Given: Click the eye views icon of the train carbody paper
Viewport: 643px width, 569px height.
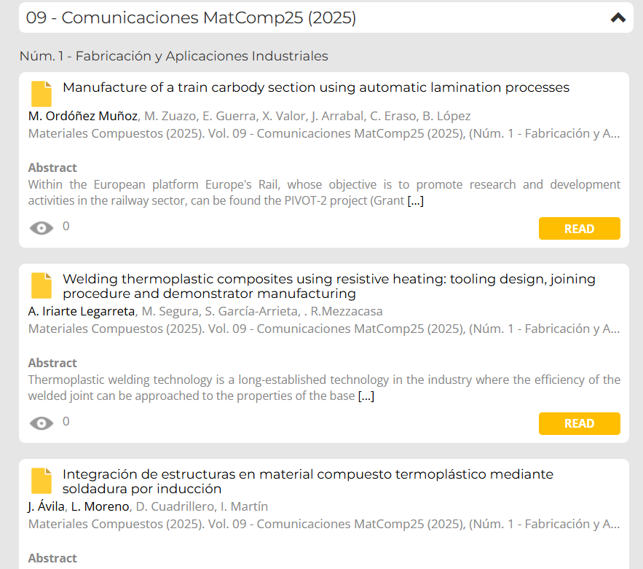Looking at the screenshot, I should pyautogui.click(x=42, y=228).
